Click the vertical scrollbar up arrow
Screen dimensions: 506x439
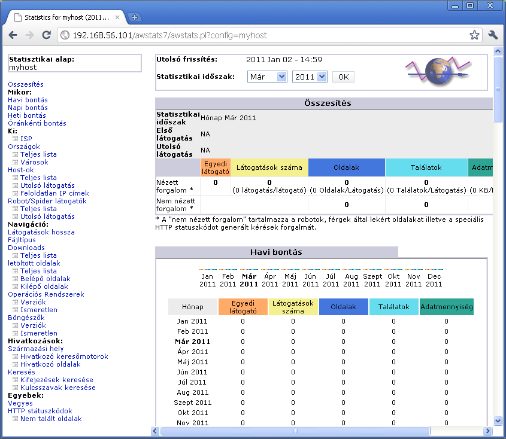click(x=498, y=51)
